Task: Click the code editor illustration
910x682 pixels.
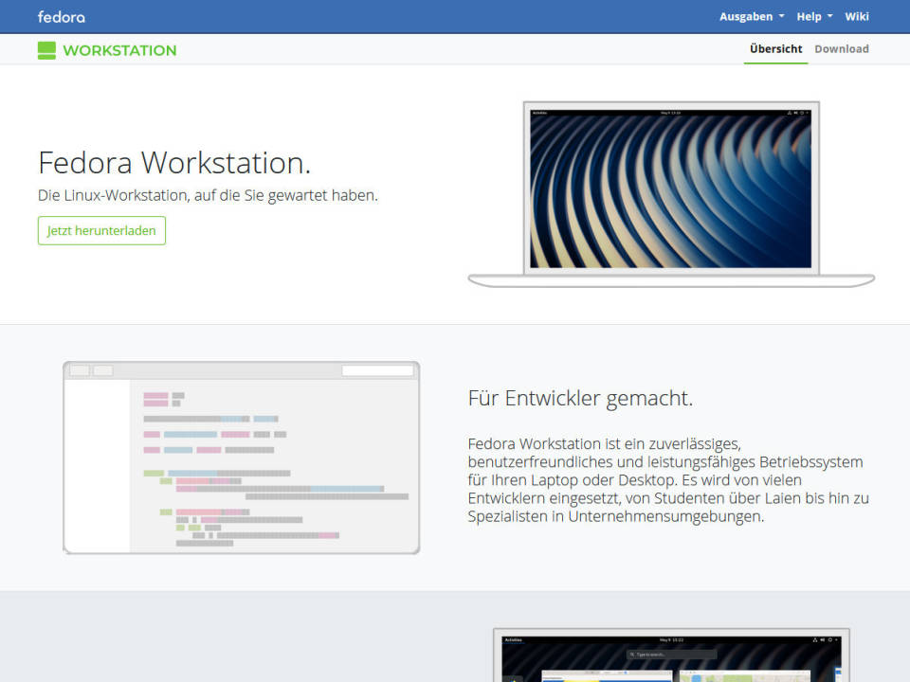Action: click(242, 458)
